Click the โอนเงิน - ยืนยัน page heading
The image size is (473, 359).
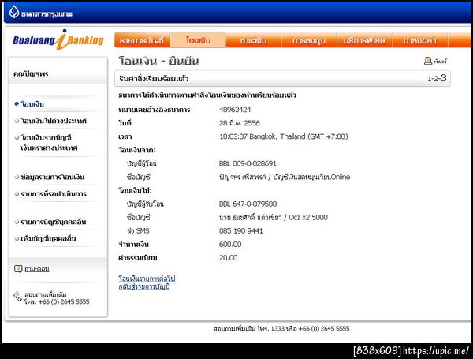click(158, 61)
